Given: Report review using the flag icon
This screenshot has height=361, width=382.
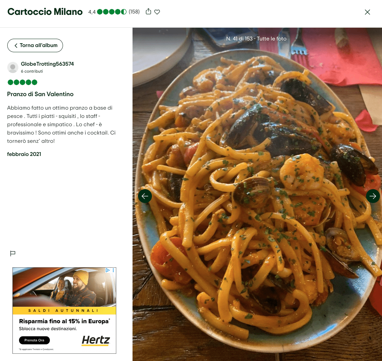Looking at the screenshot, I should coord(13,253).
